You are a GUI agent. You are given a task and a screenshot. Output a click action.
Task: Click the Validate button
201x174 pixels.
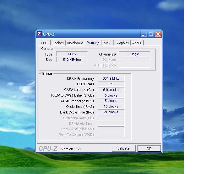coord(123,148)
